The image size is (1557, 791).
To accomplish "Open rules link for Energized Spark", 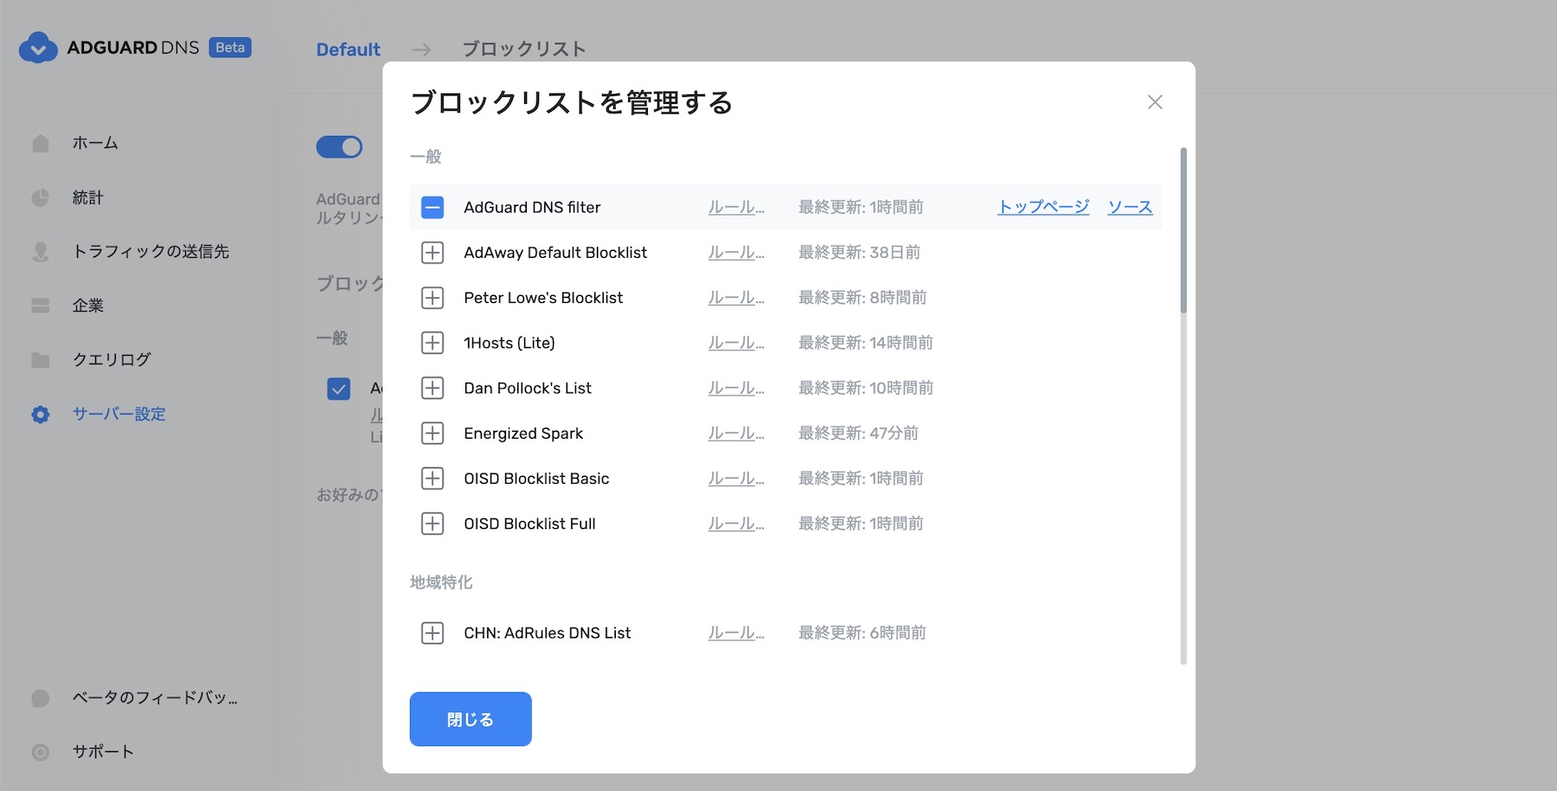I will coord(736,433).
